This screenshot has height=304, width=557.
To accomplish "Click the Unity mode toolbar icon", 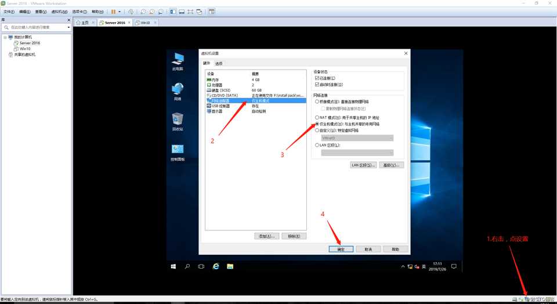I will [199, 12].
